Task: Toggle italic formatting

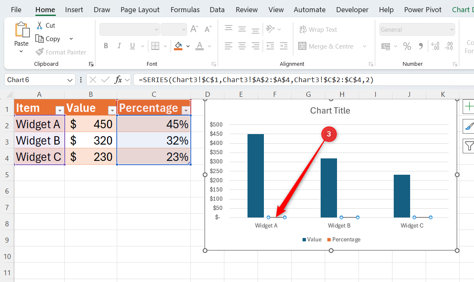Action: 119,46
